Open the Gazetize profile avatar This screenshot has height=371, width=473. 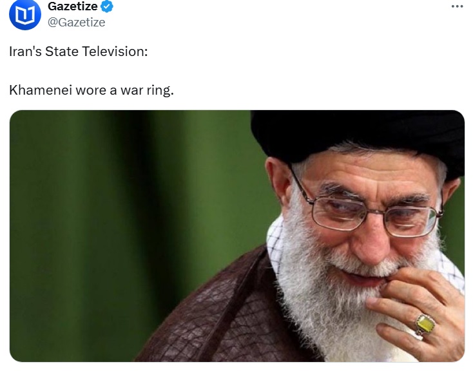coord(25,14)
